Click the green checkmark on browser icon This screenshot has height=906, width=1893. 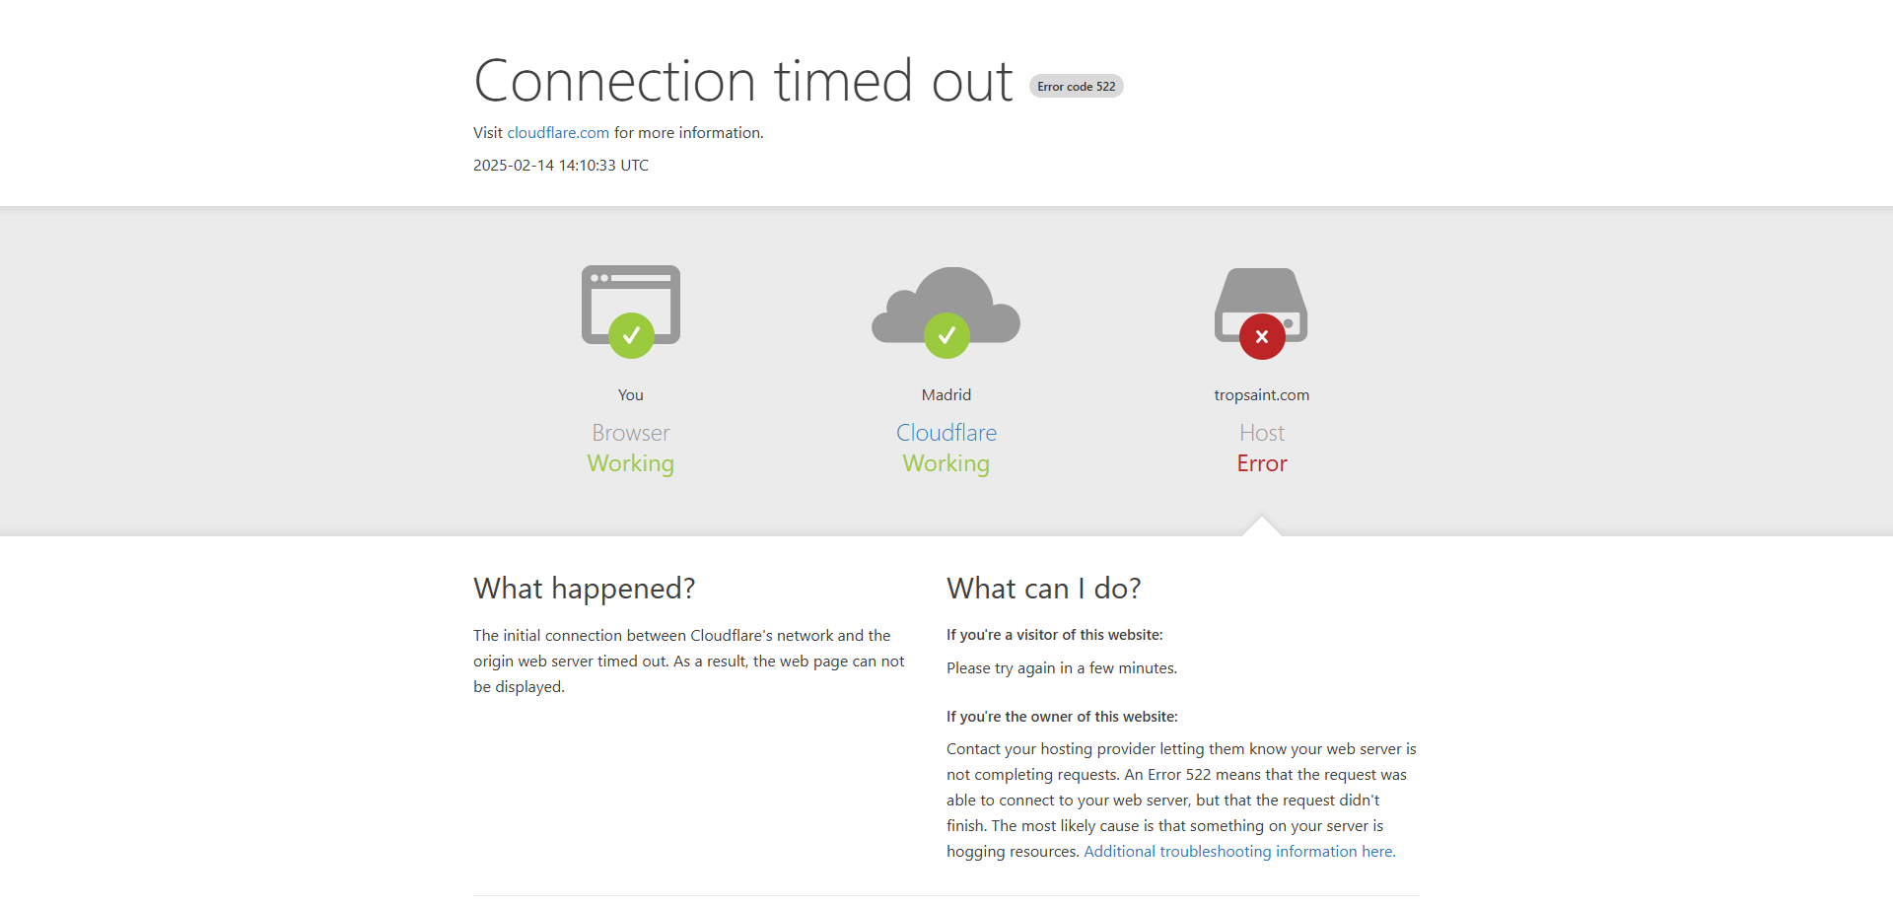(631, 336)
